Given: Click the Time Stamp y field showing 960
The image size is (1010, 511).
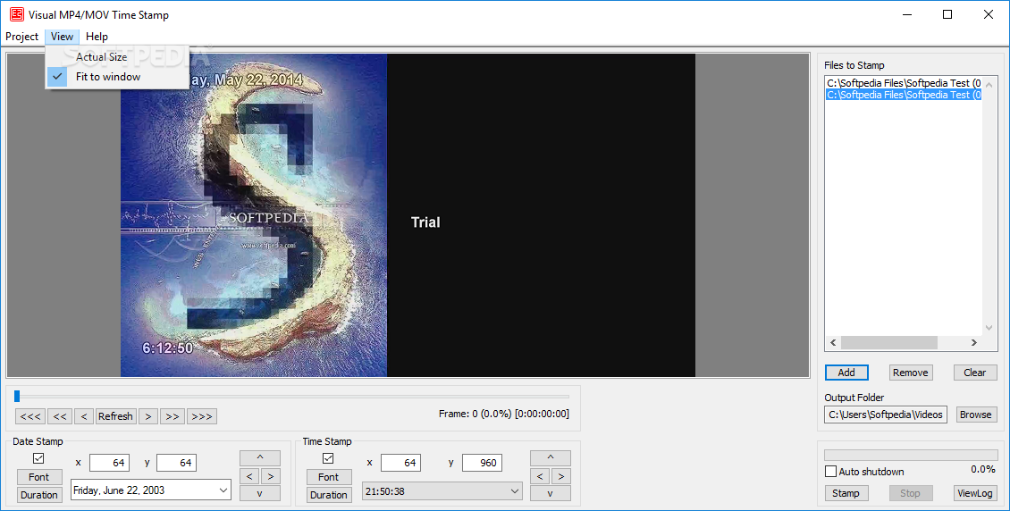Looking at the screenshot, I should click(x=482, y=463).
